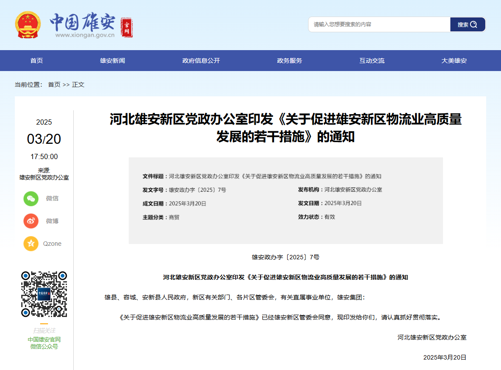Click the 微信 share text label
Screen dimensions: 501x370
(52, 198)
